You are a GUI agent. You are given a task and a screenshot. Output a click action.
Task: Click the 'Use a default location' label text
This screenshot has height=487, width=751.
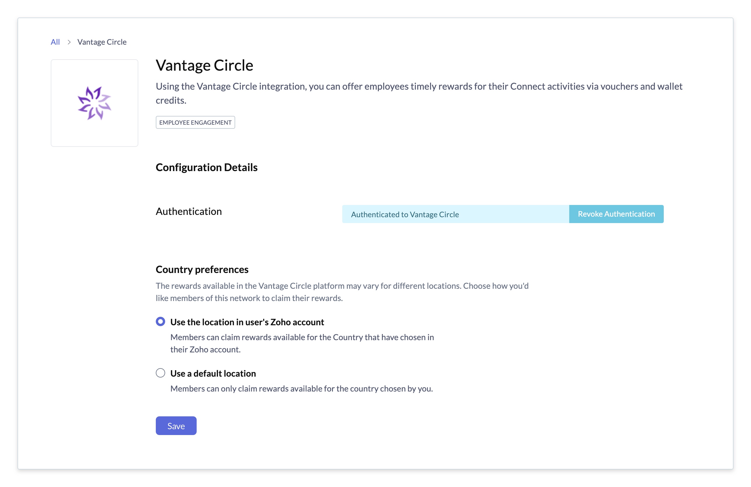point(213,373)
